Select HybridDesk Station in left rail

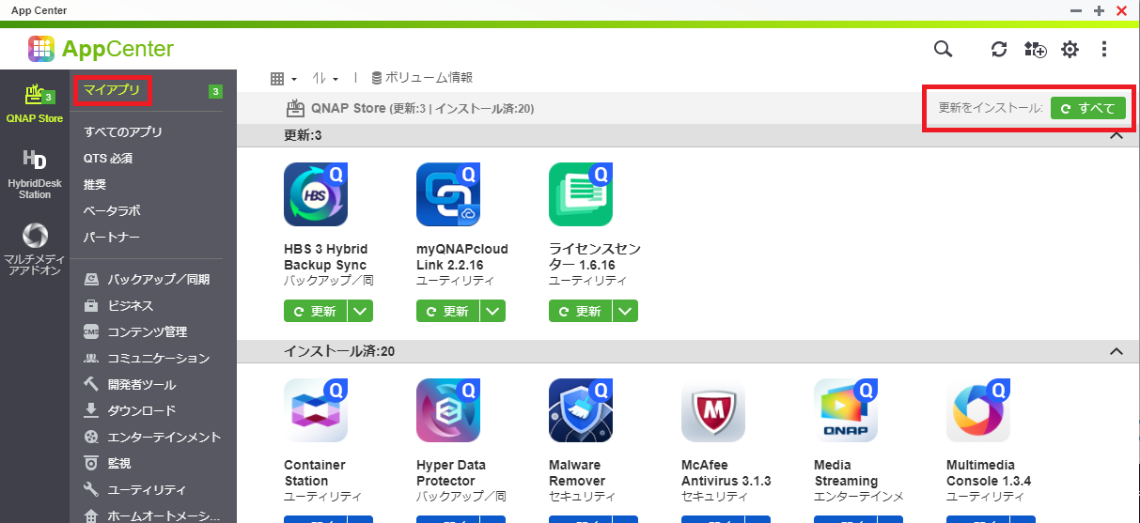click(35, 174)
